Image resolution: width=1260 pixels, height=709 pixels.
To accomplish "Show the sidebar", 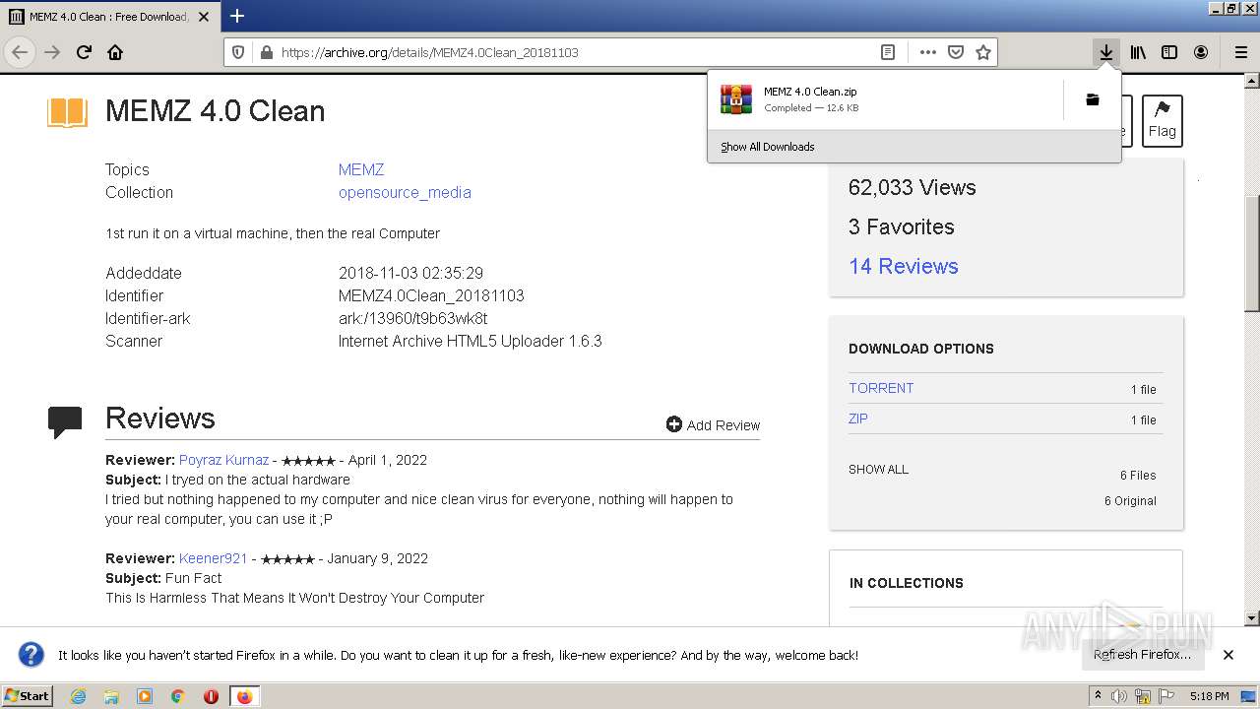I will click(1169, 52).
